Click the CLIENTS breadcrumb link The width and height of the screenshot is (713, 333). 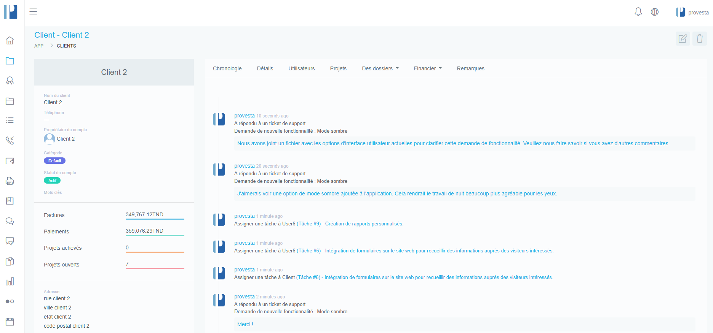pos(66,46)
